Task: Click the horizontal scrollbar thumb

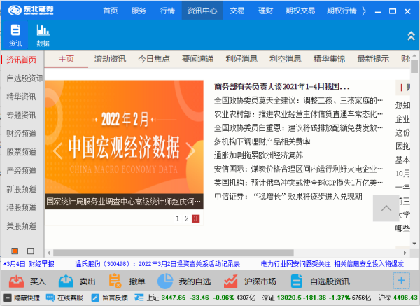Action: coord(174,253)
